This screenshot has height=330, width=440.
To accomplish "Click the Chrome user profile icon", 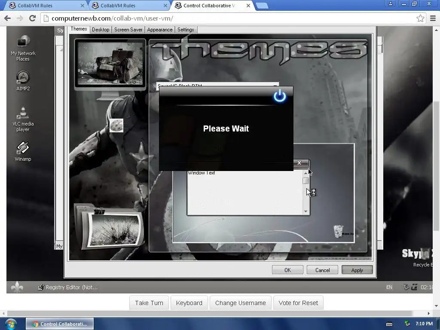I will [x=390, y=3].
